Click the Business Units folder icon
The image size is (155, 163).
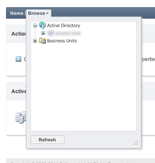42,41
